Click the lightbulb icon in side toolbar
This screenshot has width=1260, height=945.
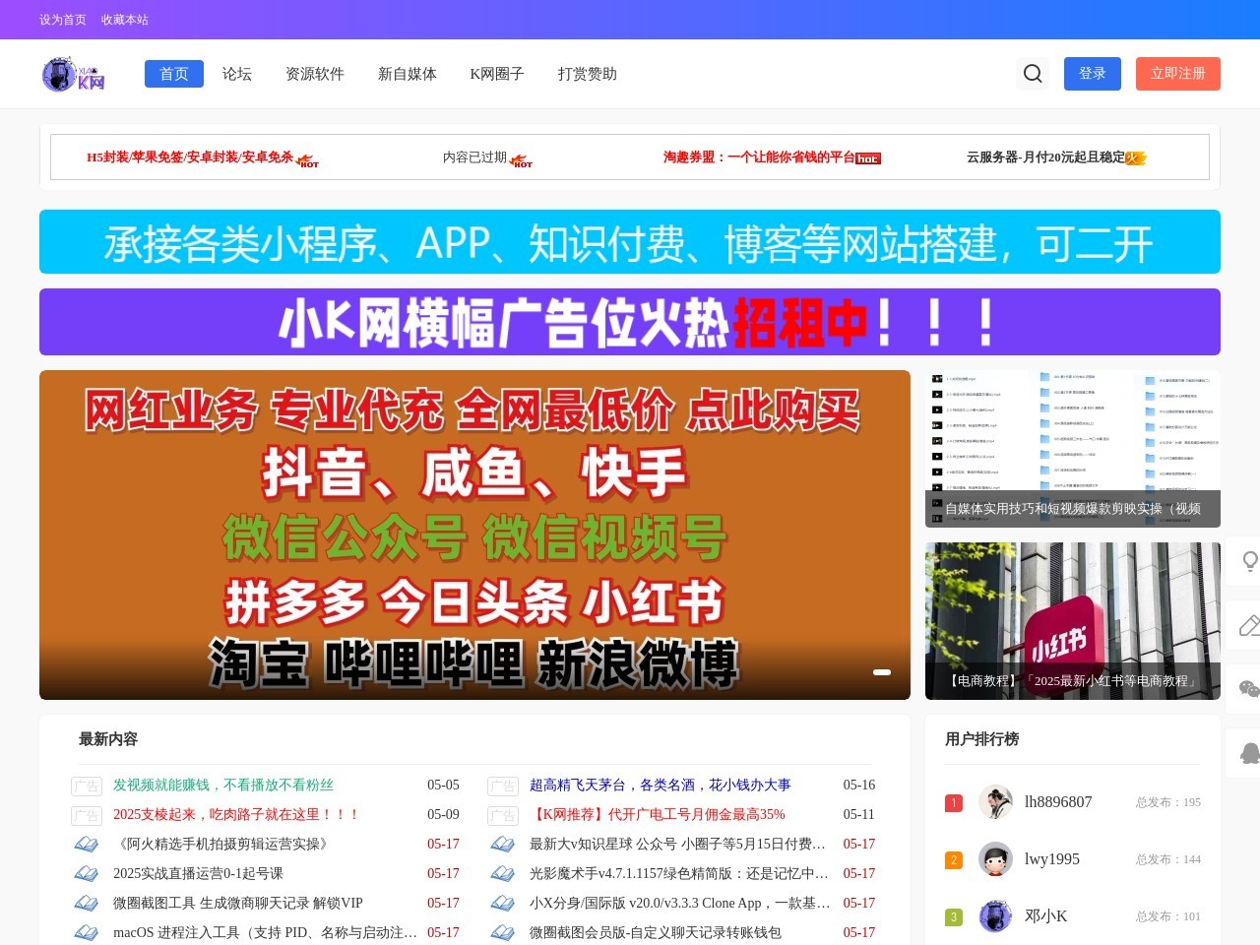(x=1249, y=561)
